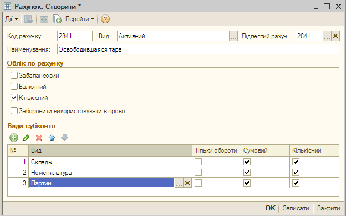Screen dimensions: 346x216
Task: Edit current subconto row with pencil icon
Action: tap(26, 138)
